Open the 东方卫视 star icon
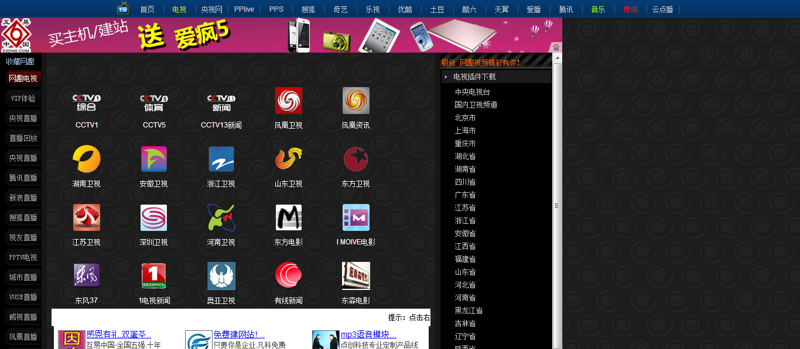800x349 pixels. pos(356,159)
